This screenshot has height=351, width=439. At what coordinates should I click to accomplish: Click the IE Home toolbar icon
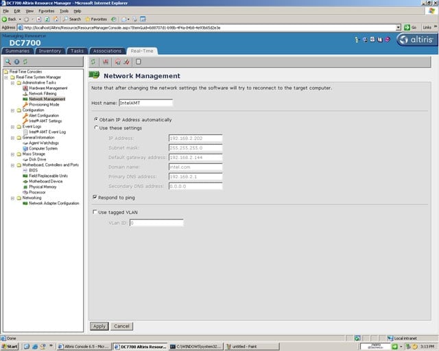[x=56, y=19]
